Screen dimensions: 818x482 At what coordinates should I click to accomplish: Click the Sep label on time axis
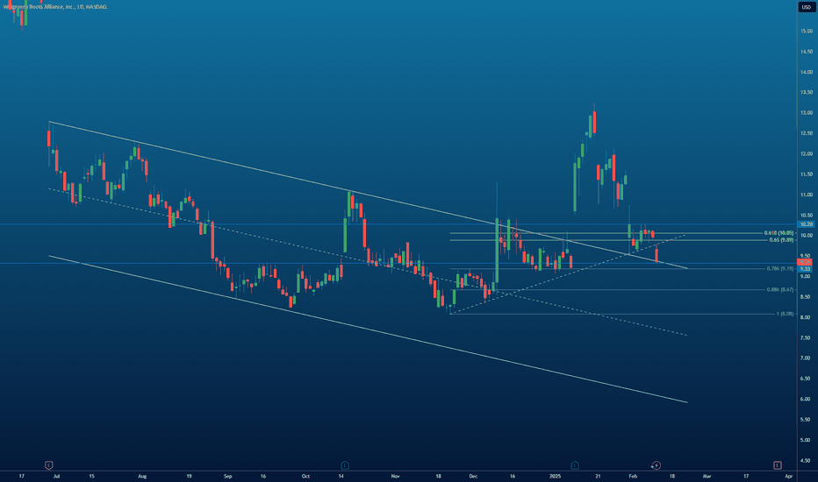227,476
